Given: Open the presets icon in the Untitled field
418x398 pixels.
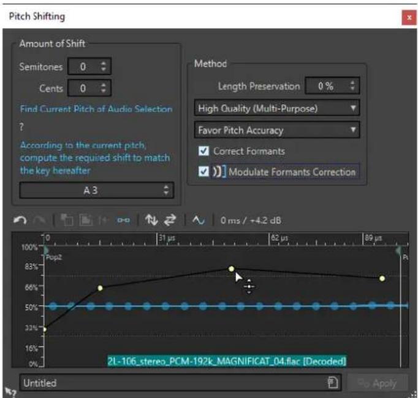Looking at the screenshot, I should pyautogui.click(x=333, y=383).
